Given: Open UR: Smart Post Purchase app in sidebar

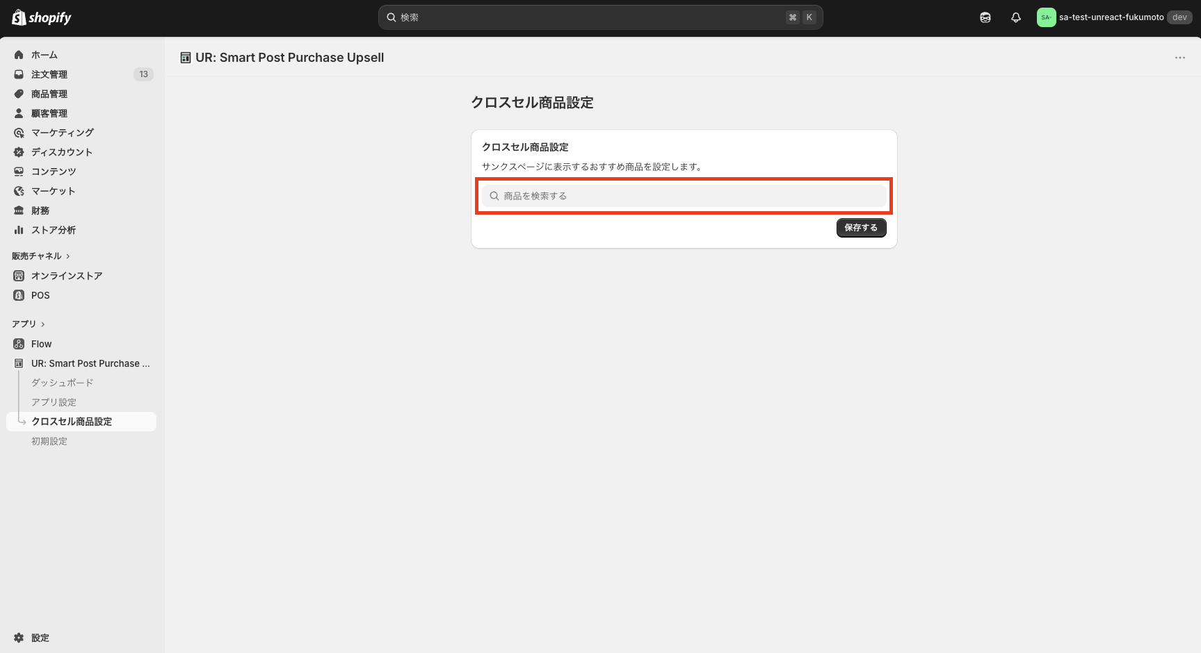Looking at the screenshot, I should click(81, 363).
